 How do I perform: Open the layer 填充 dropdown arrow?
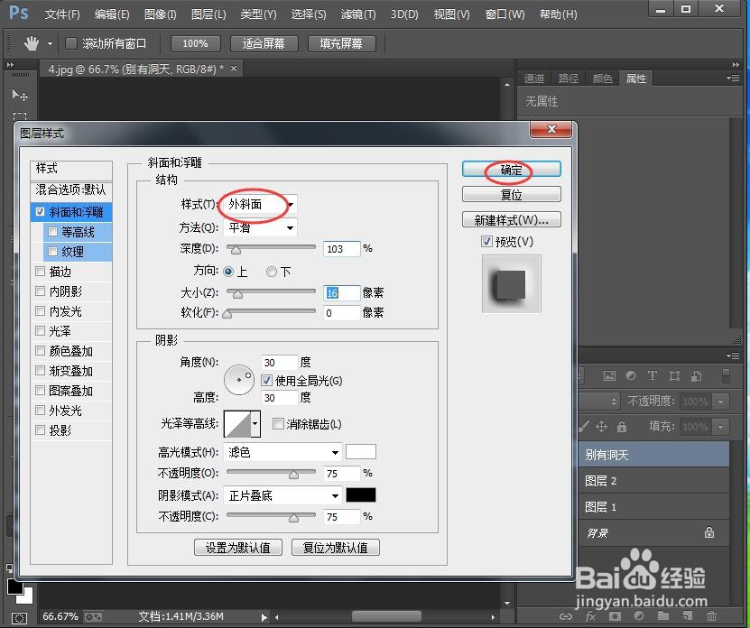click(720, 426)
